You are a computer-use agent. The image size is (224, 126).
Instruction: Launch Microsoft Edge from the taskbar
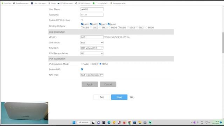109,122
